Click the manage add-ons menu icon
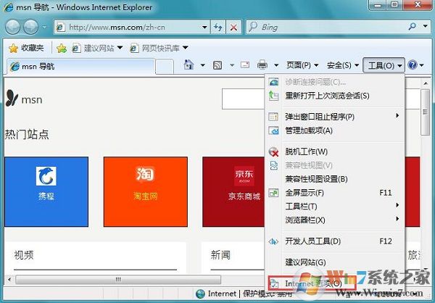The width and height of the screenshot is (435, 303). pyautogui.click(x=273, y=130)
